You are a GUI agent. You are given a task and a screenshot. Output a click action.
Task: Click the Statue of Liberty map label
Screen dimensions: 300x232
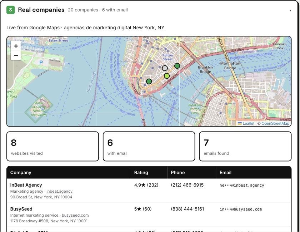pos(39,109)
